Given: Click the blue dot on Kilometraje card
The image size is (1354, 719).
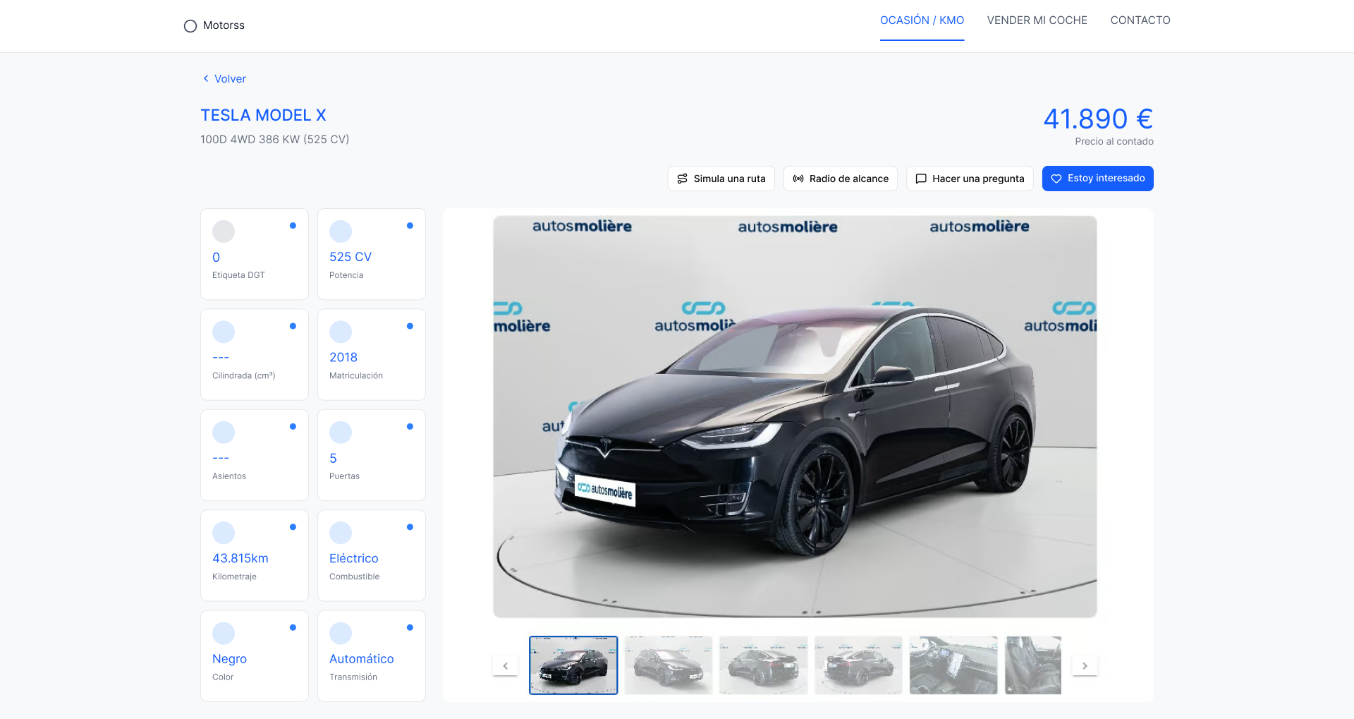Looking at the screenshot, I should click(293, 527).
